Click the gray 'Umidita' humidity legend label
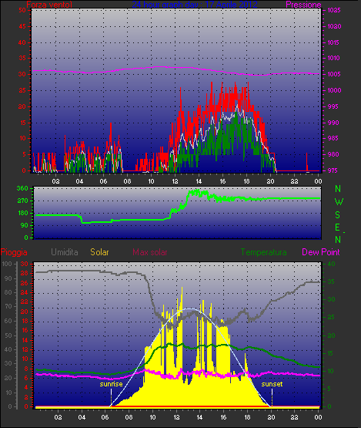Viewport: 361px width, 428px height. pos(65,252)
